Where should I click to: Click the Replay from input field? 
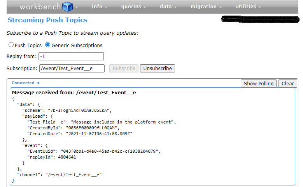click(71, 56)
